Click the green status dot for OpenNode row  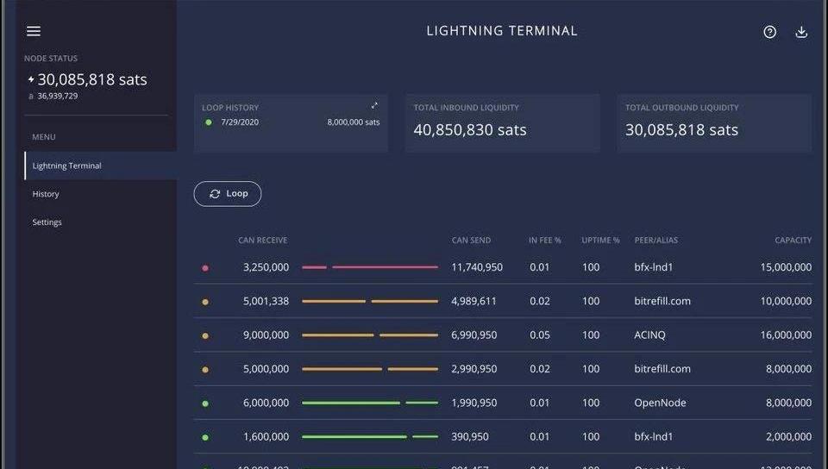click(205, 403)
